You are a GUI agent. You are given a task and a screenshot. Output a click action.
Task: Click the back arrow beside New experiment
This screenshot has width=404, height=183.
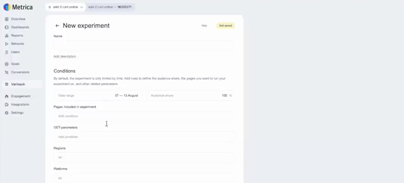pyautogui.click(x=57, y=26)
